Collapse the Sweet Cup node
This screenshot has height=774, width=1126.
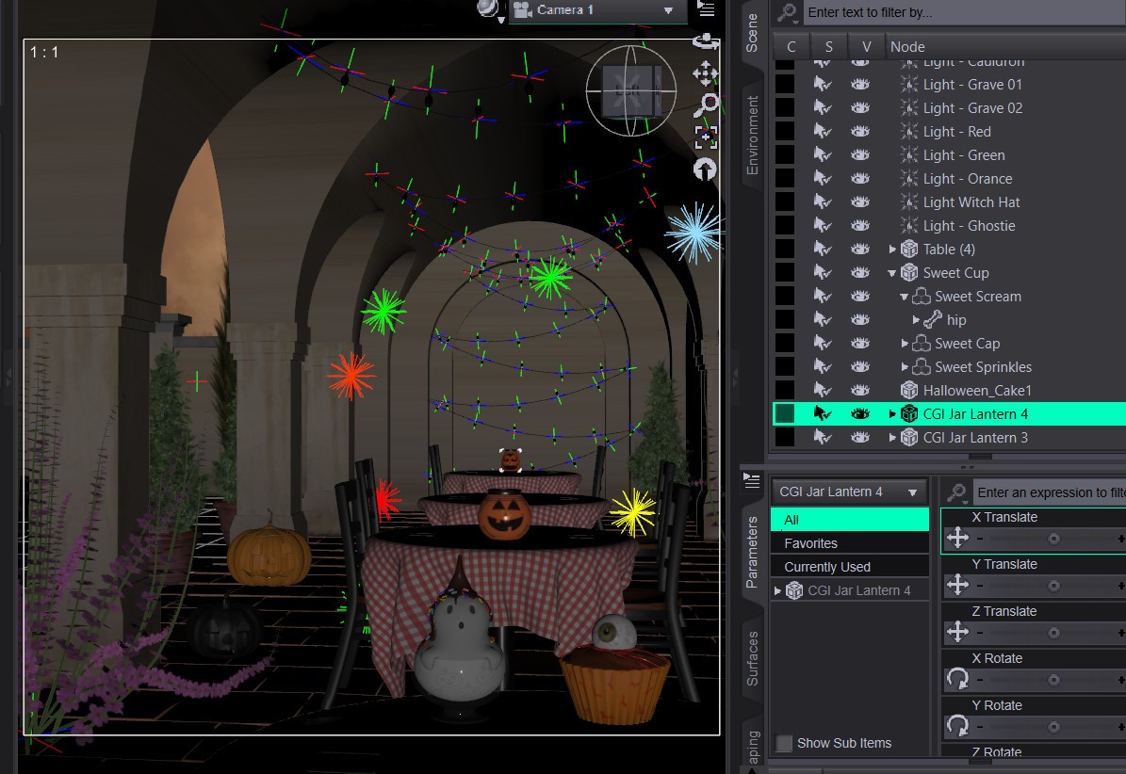(x=892, y=272)
